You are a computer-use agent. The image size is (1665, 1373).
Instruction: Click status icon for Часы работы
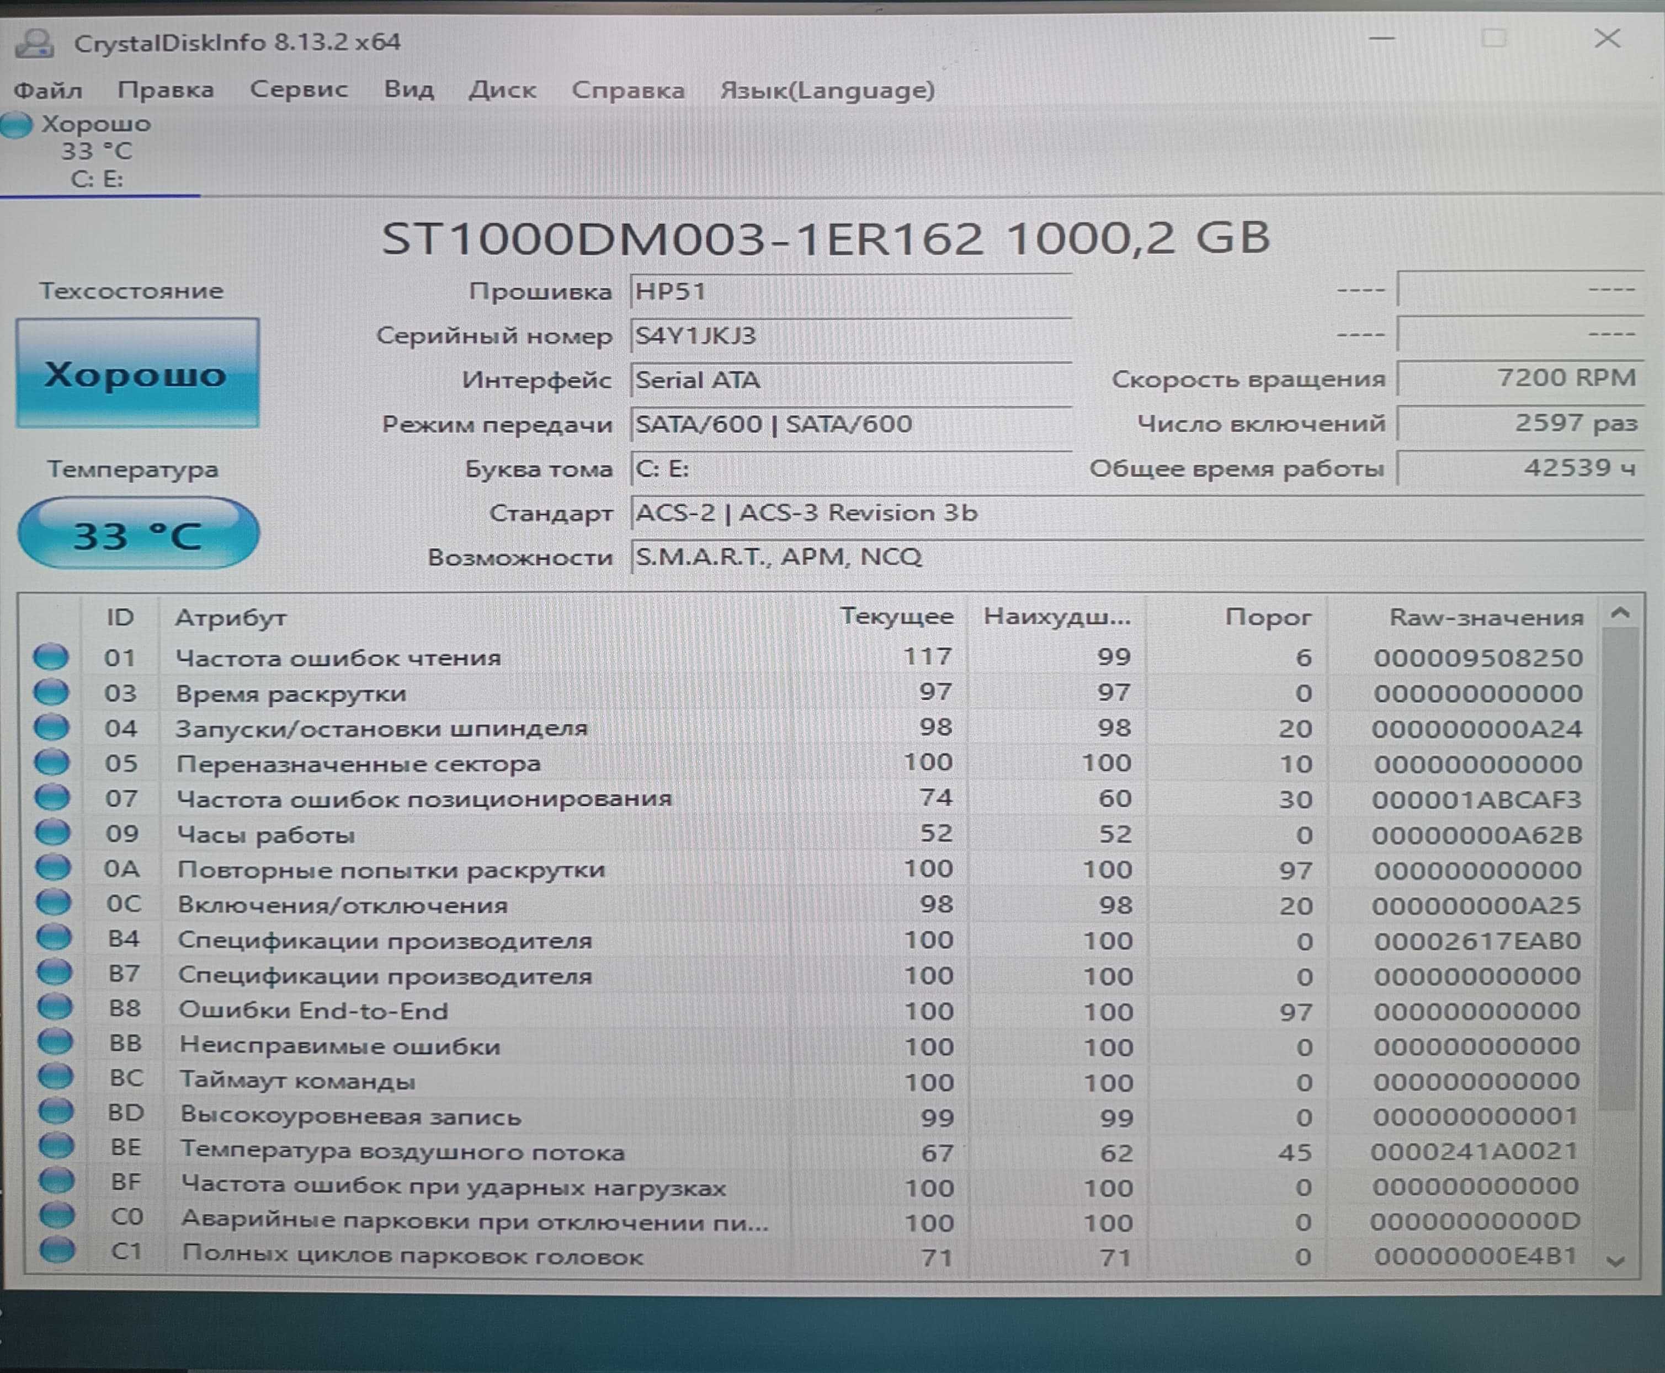tap(53, 832)
